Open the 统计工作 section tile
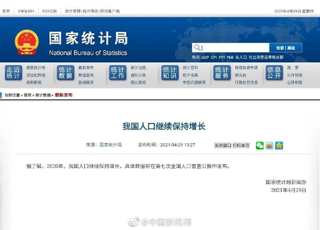 pos(118,73)
